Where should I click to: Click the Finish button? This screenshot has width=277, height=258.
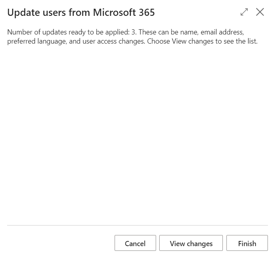(x=247, y=243)
